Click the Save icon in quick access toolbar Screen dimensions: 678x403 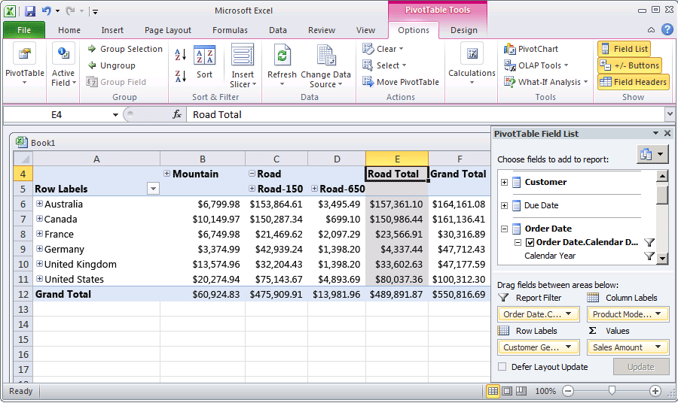tap(30, 11)
